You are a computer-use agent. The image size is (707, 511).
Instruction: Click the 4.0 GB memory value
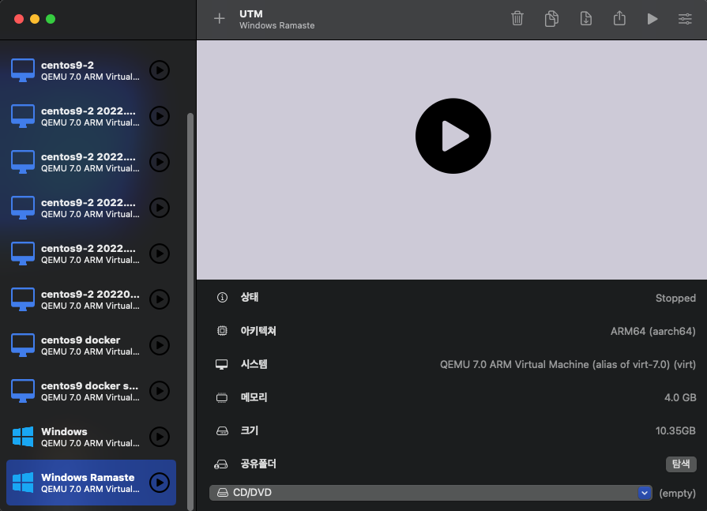point(680,397)
